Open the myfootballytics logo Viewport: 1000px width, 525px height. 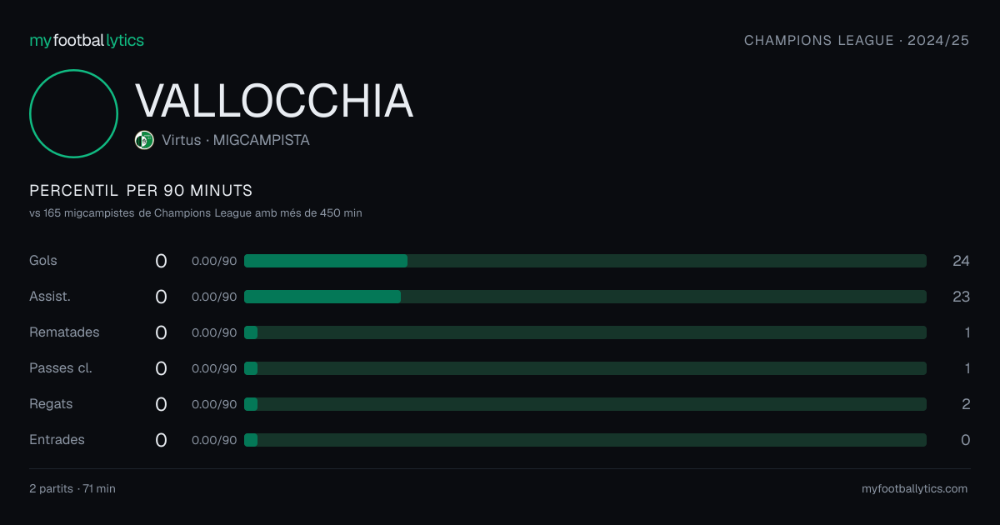[x=87, y=40]
